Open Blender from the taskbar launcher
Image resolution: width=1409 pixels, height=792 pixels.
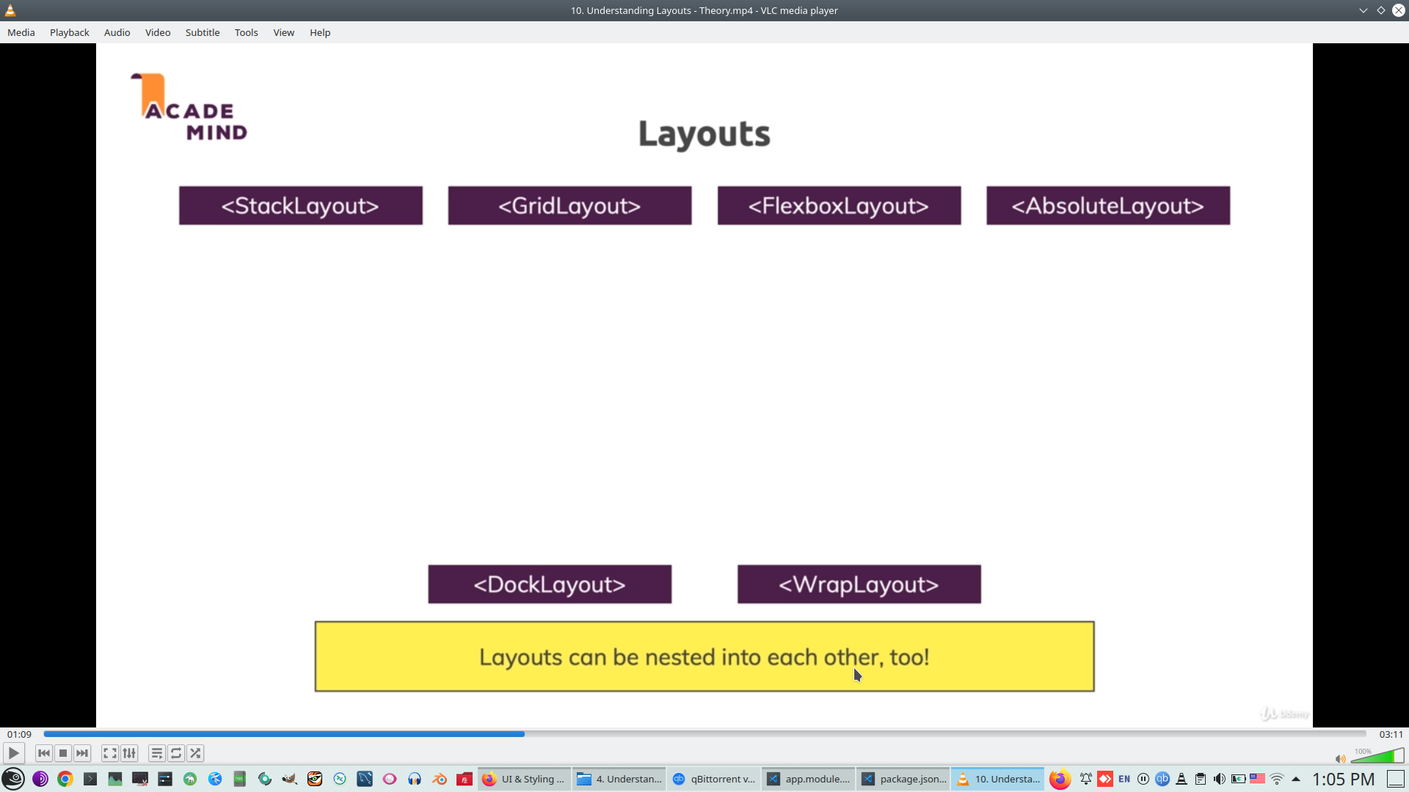pos(440,779)
